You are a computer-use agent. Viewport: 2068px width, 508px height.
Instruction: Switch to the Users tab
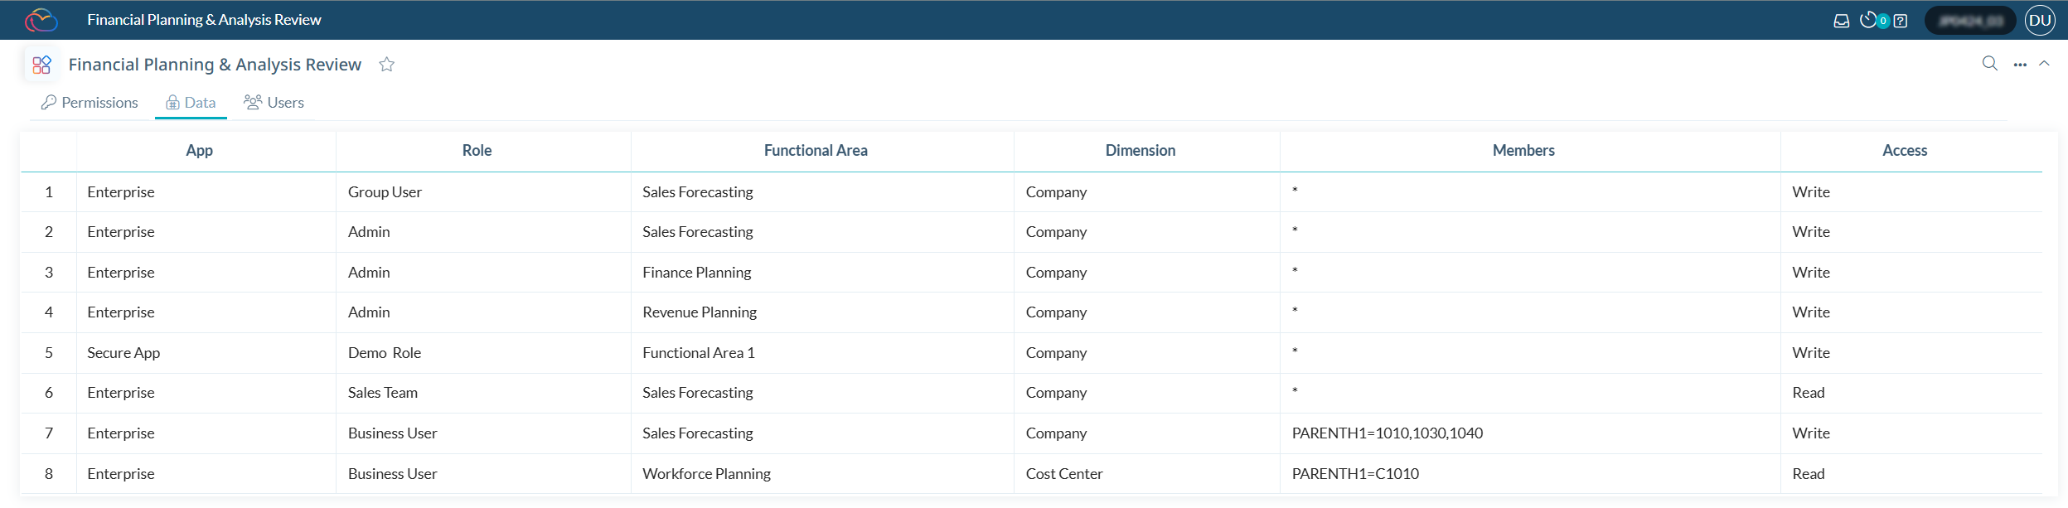274,103
